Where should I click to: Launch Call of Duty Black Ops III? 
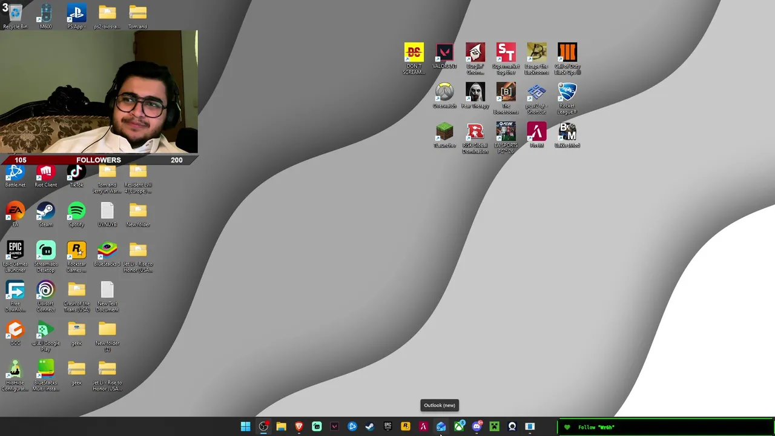567,59
